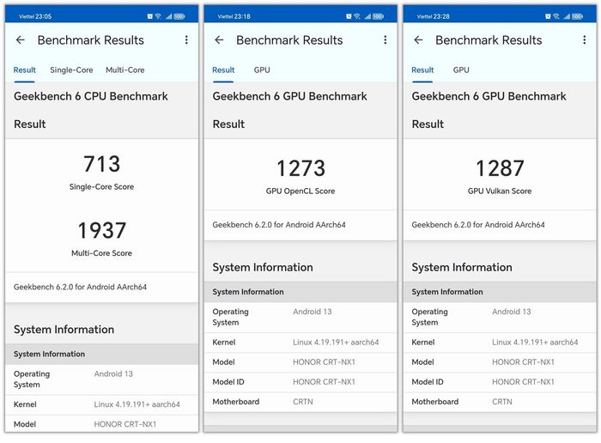The height and width of the screenshot is (443, 601).
Task: Tap Motherboard CRTN row in Vulkan screen
Action: click(x=500, y=402)
